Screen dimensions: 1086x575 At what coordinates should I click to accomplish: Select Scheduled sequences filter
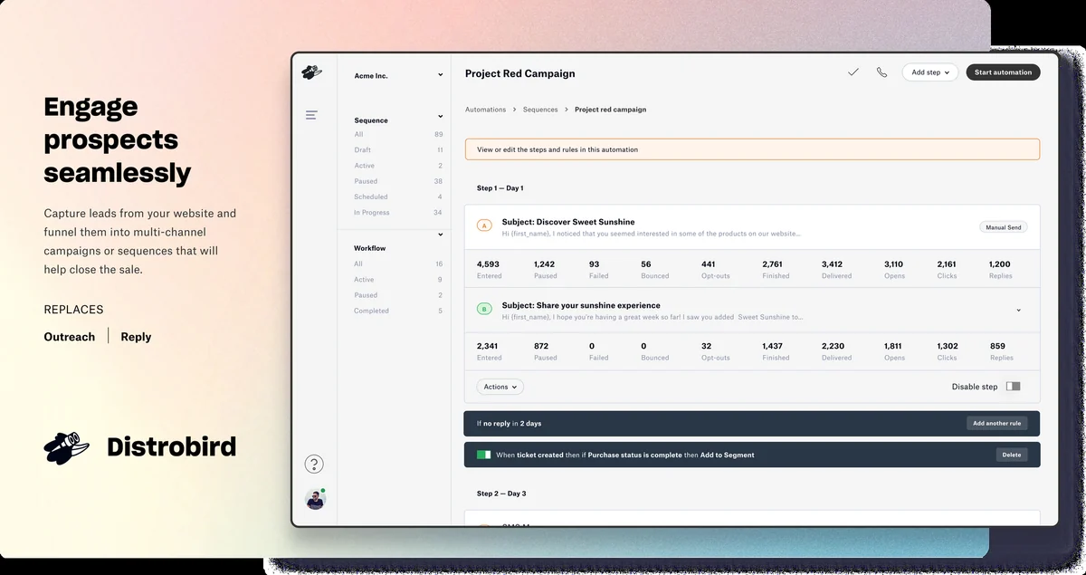[398, 196]
